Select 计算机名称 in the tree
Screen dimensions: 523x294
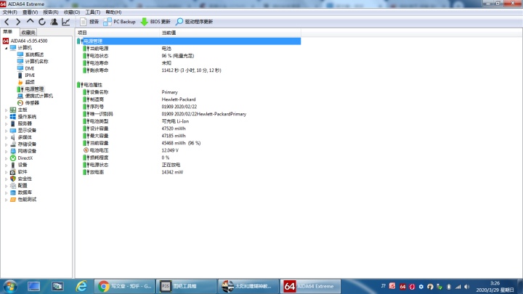[37, 62]
